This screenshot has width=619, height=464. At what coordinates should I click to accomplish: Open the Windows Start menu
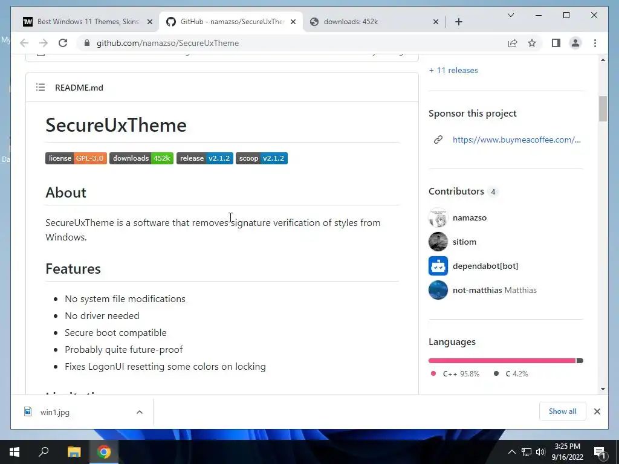[x=15, y=452]
